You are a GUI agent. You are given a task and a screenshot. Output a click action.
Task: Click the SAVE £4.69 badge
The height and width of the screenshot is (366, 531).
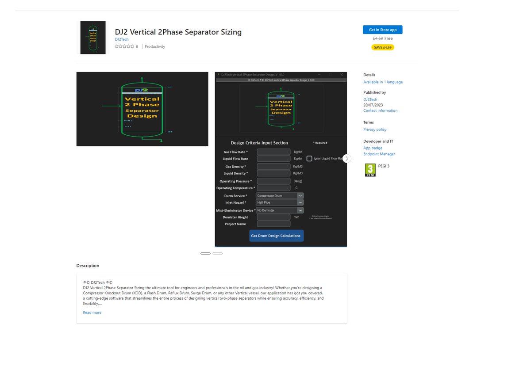coord(382,47)
